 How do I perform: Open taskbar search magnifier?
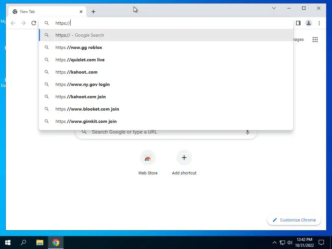tap(23, 243)
